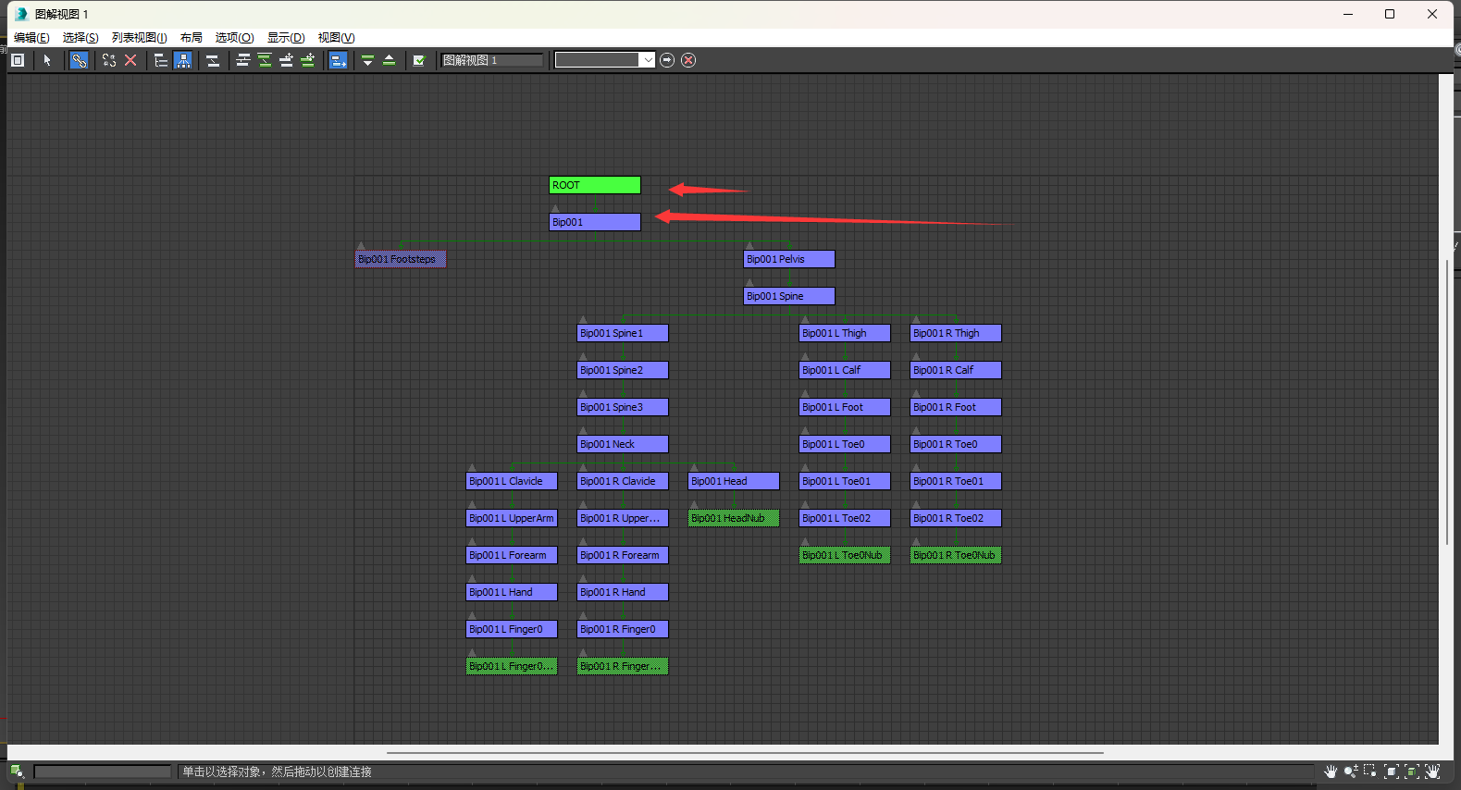This screenshot has height=790, width=1461.
Task: Open the 布局 menu
Action: point(192,38)
